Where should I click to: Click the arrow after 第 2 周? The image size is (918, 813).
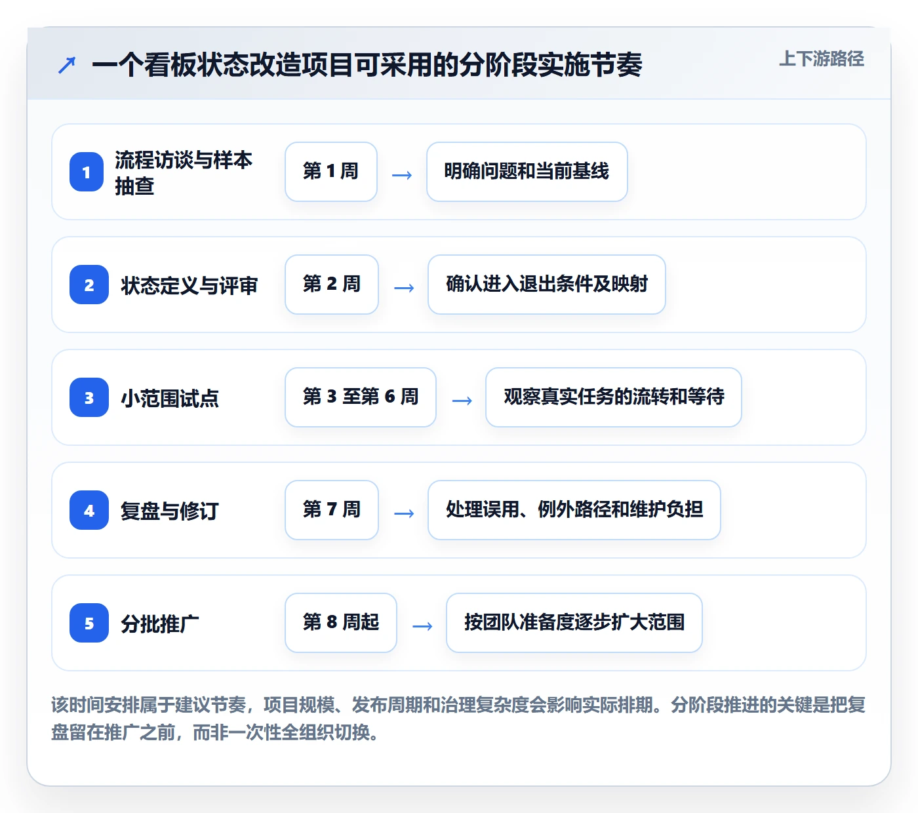click(404, 288)
